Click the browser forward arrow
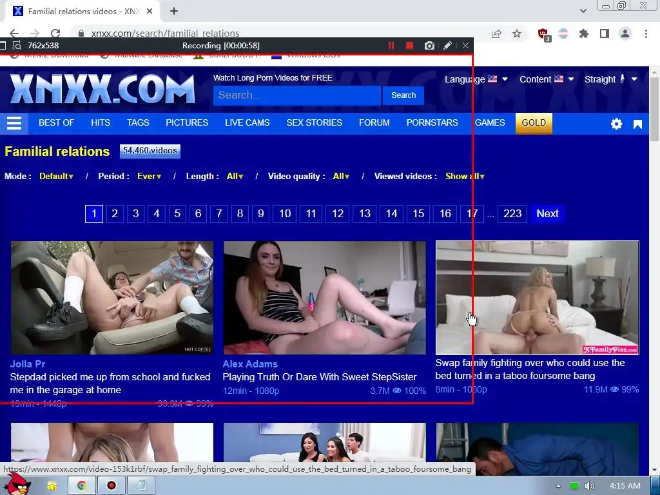Screen dimensions: 660x495 coord(35,34)
